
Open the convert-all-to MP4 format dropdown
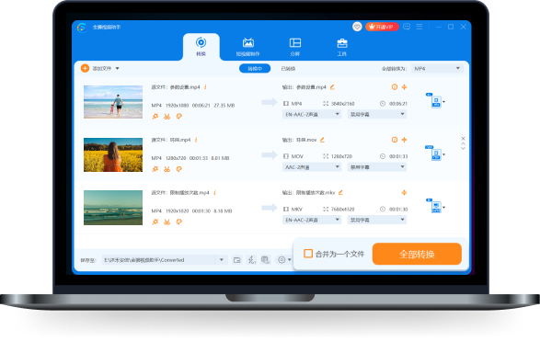[x=437, y=68]
